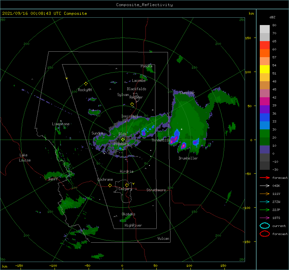
Task: Click the Strathmore city label
Action: [156, 190]
